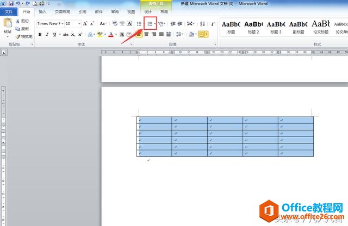Toggle italic formatting

point(47,35)
